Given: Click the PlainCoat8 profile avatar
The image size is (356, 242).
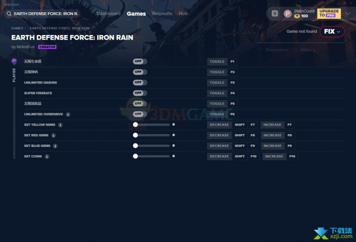Looking at the screenshot, I should point(288,13).
